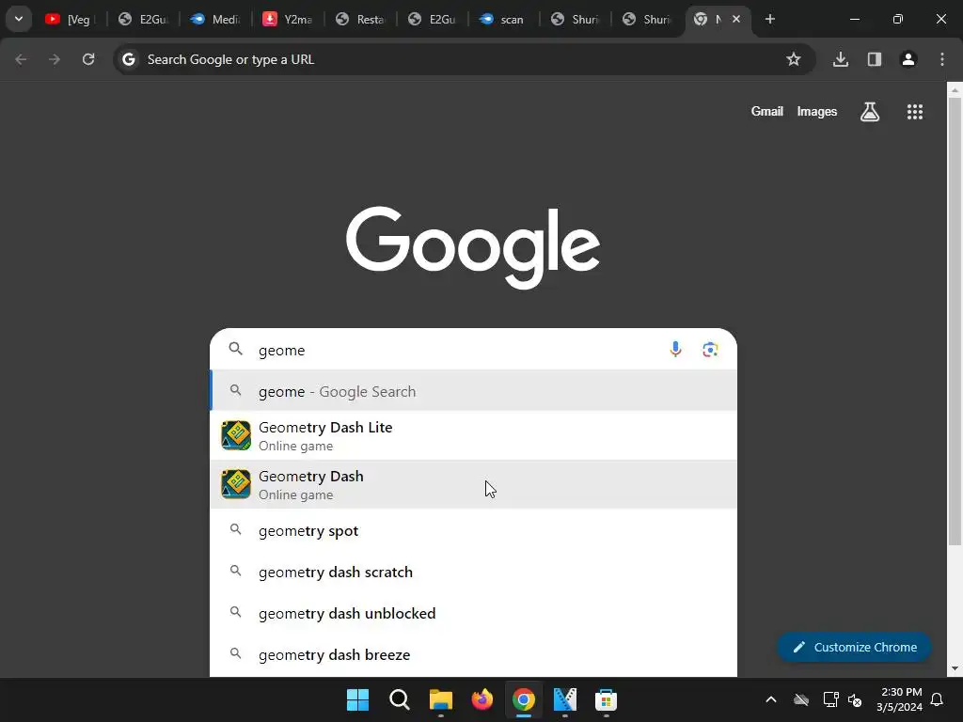The image size is (963, 722).
Task: Launch Firefox from the taskbar
Action: click(482, 699)
